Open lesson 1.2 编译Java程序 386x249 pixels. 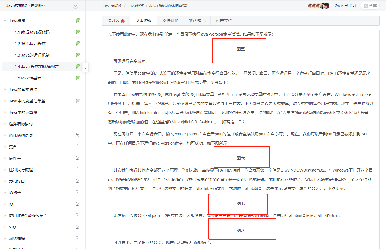click(30, 44)
